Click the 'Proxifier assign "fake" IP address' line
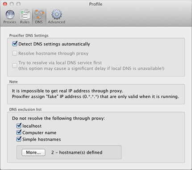 click(96, 97)
